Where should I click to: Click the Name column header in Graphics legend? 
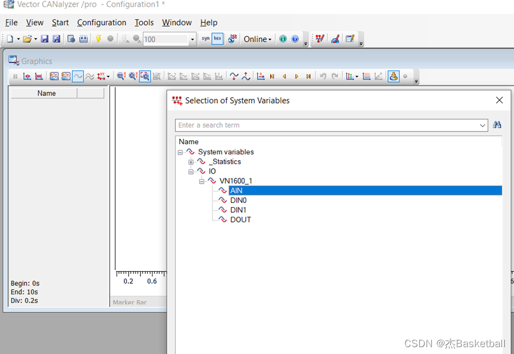tap(44, 93)
